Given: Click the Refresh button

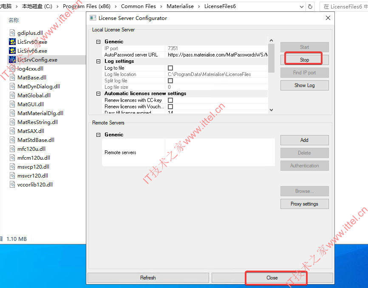Looking at the screenshot, I should pyautogui.click(x=148, y=278).
